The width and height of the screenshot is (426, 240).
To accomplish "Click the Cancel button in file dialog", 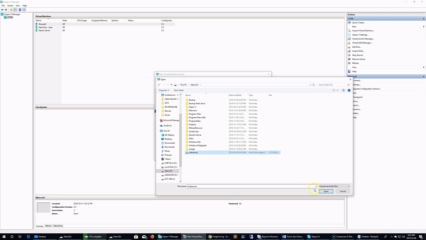I will pyautogui.click(x=343, y=191).
